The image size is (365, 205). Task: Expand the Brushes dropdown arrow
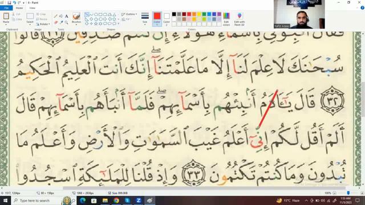(76, 24)
